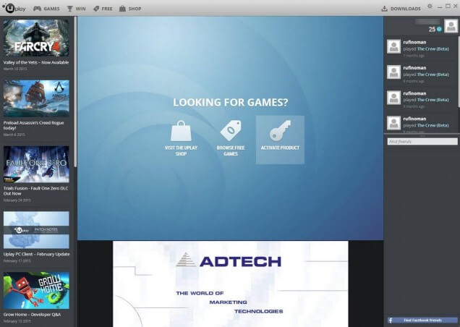Open the Shop menu
This screenshot has height=327, width=460.
click(x=130, y=9)
